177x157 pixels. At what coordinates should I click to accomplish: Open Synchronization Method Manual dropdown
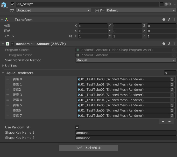click(126, 60)
